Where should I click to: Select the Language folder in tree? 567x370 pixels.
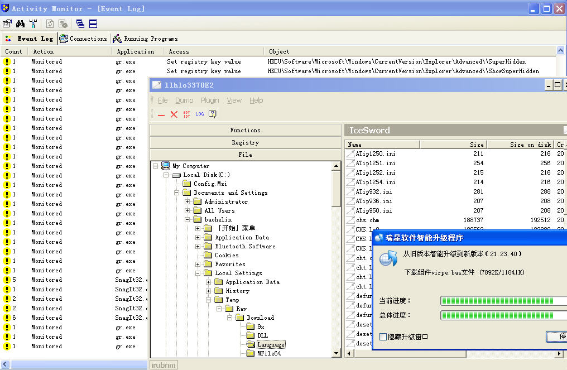[271, 345]
